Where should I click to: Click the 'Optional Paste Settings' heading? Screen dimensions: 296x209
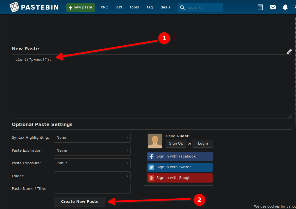(x=42, y=124)
